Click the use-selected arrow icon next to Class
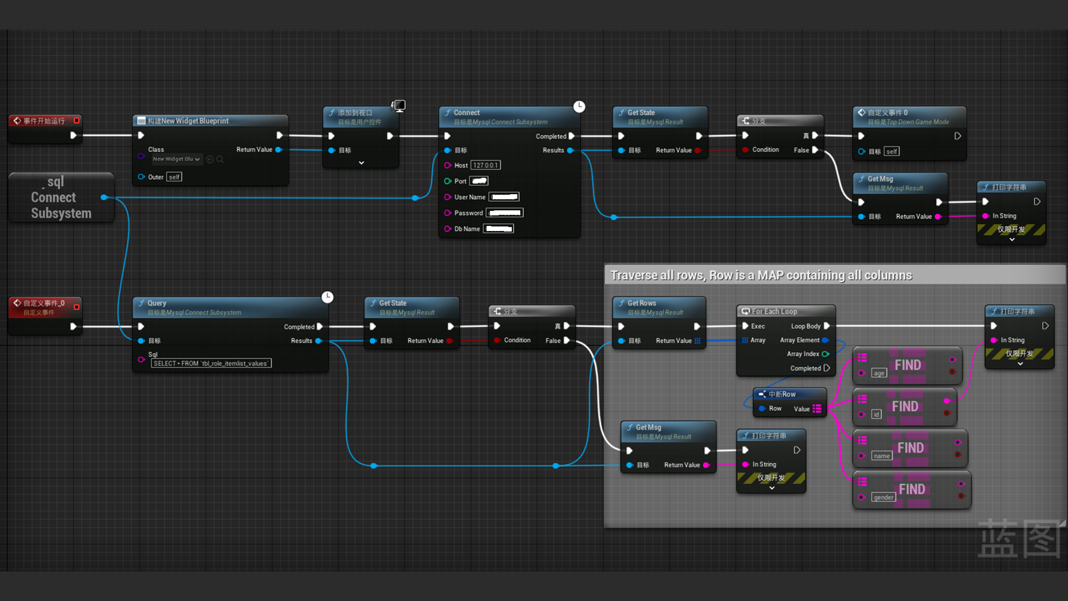Screen dimensions: 1068x601 [x=210, y=159]
